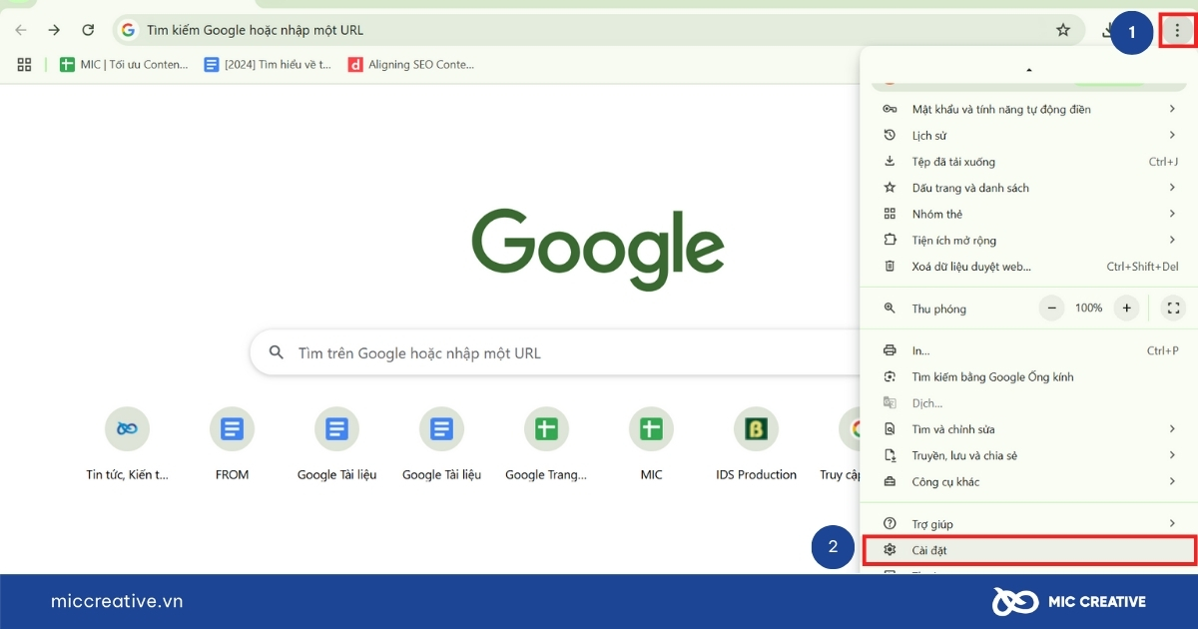Image resolution: width=1198 pixels, height=629 pixels.
Task: Click the 'Nhóm thẻ' tab groups icon
Action: point(890,214)
